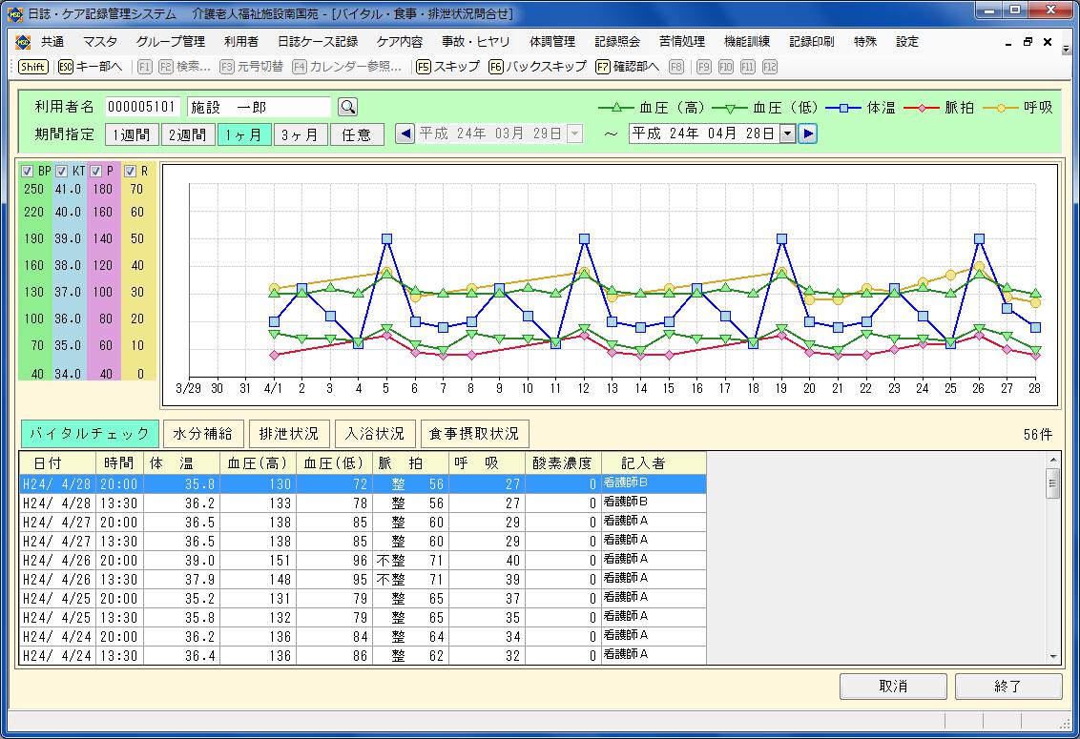
Task: Uncheck the BP blood pressure checkbox
Action: (28, 172)
